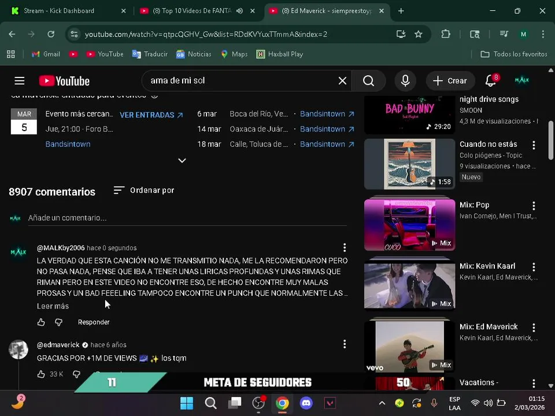This screenshot has height=416, width=555.
Task: Like the edmaverick comment
Action: tap(41, 374)
